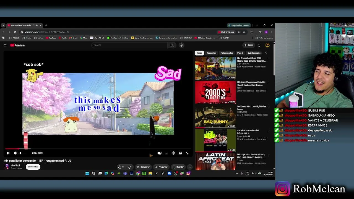The image size is (354, 199).
Task: Click the Preguntar button
Action: coord(161,167)
